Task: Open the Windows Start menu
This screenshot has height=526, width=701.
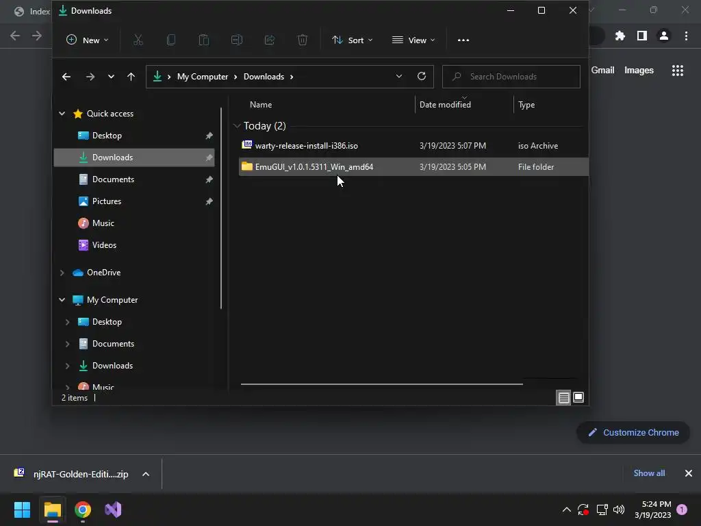Action: pyautogui.click(x=22, y=510)
